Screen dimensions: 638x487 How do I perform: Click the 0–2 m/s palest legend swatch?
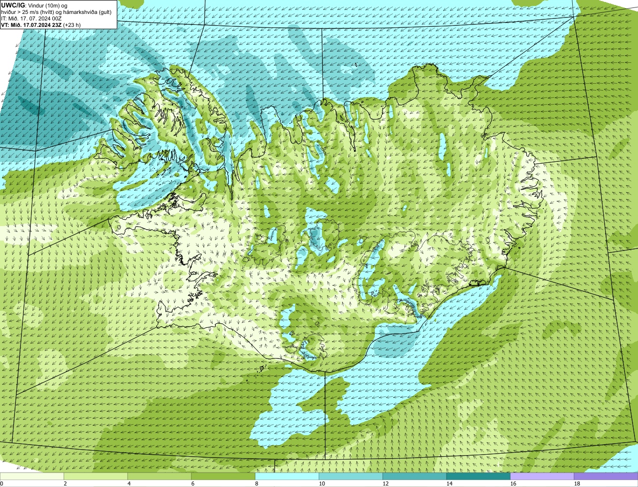(x=32, y=476)
